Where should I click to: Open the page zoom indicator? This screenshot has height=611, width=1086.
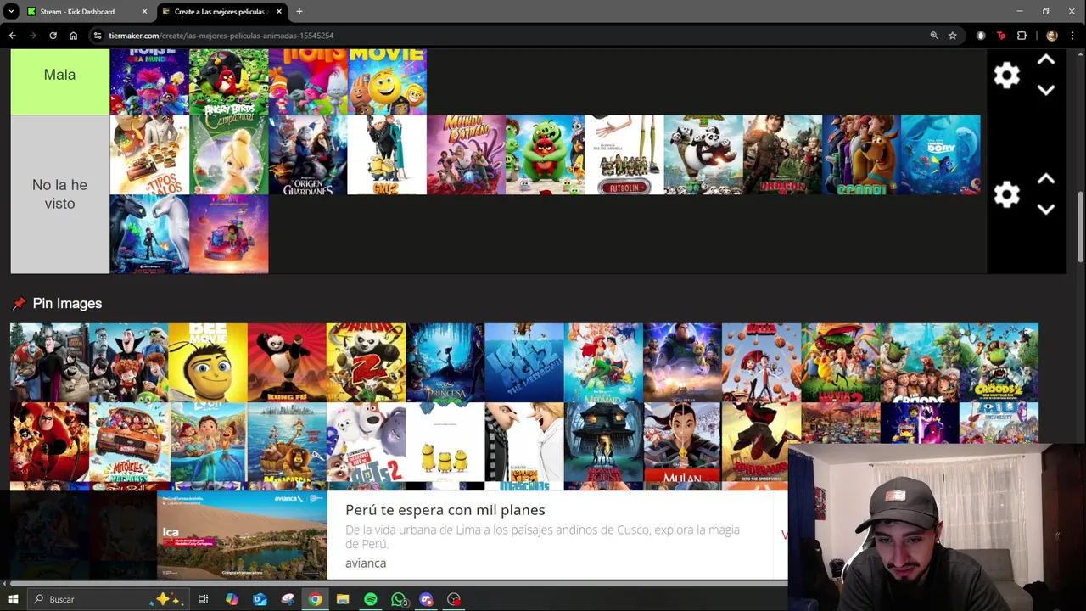(x=934, y=36)
